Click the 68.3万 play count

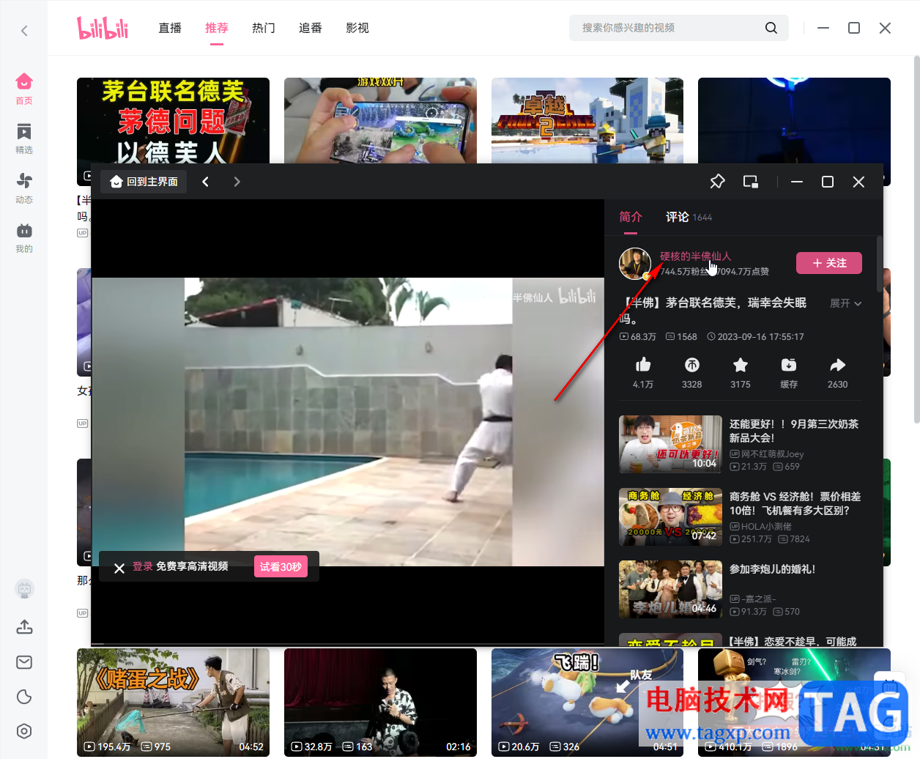638,337
